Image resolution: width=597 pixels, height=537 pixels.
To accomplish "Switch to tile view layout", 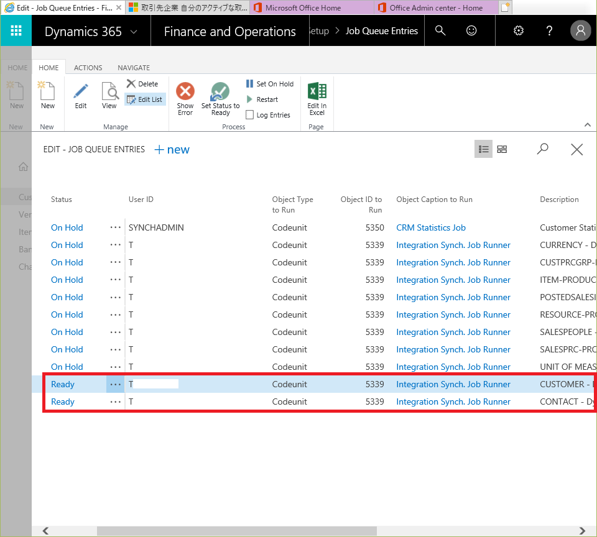I will (502, 149).
